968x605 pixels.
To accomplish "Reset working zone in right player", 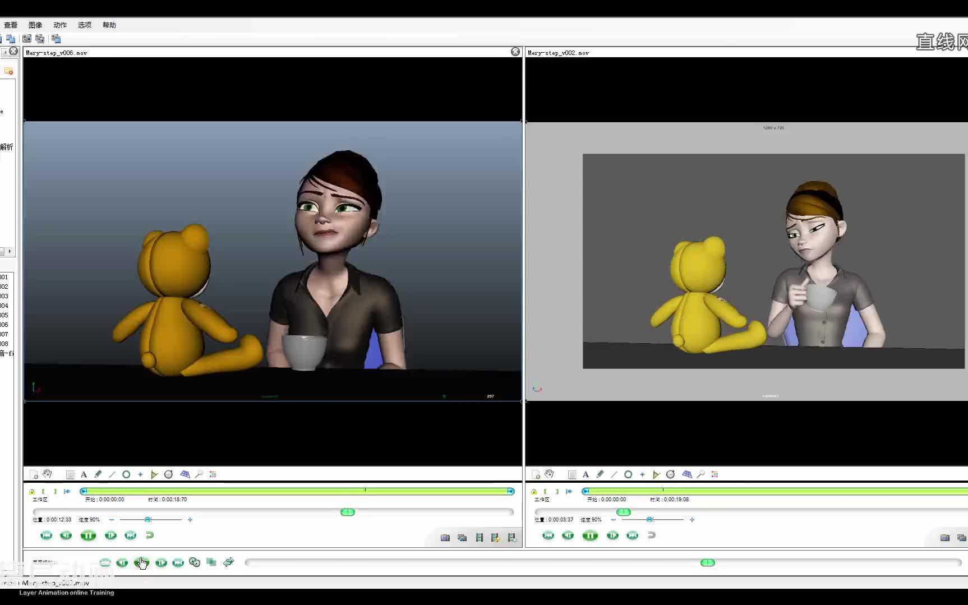I will coord(569,492).
